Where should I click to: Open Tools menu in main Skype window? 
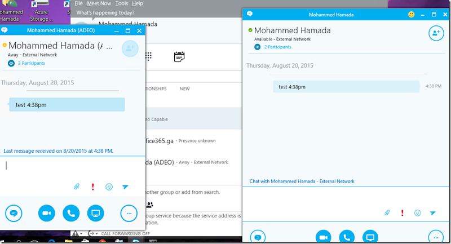122,3
